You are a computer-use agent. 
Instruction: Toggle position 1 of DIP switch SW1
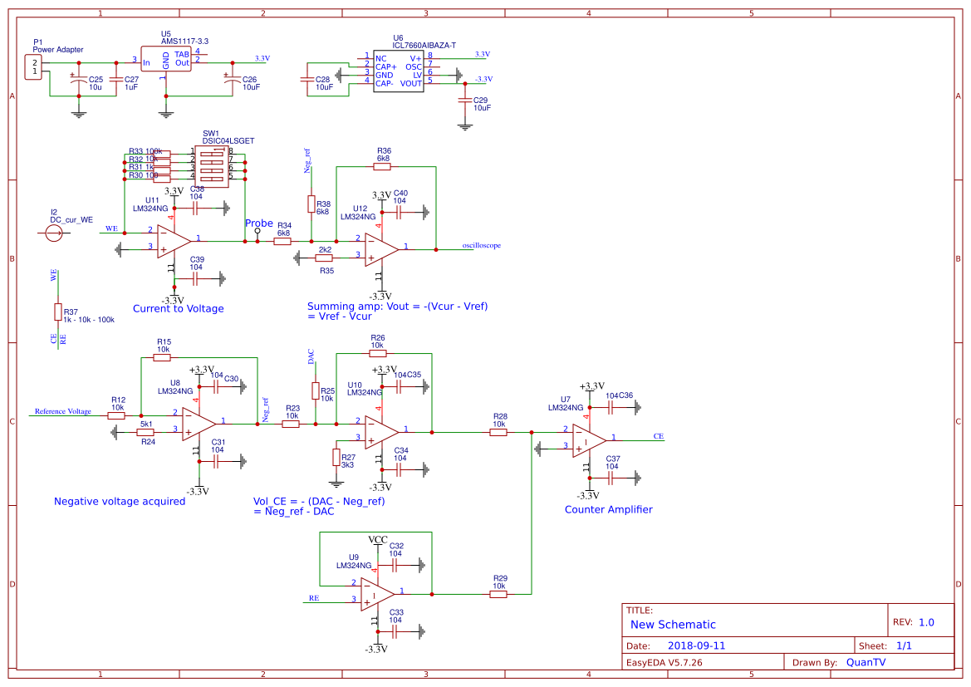pyautogui.click(x=212, y=155)
